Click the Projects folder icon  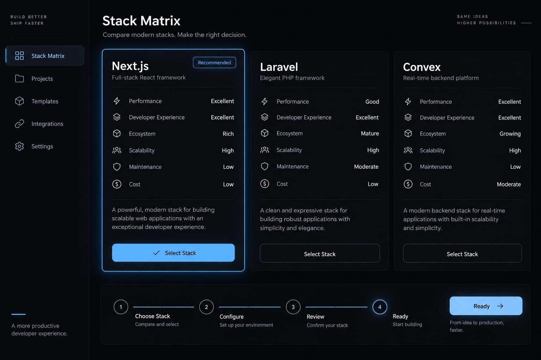(19, 78)
